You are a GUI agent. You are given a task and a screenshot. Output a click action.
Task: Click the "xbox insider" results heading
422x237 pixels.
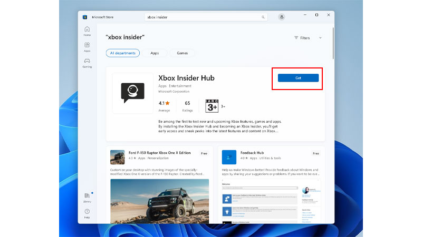pyautogui.click(x=125, y=37)
